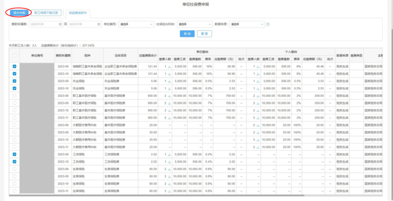Open calendar icon of end date field
393x201 pixels.
click(99, 24)
